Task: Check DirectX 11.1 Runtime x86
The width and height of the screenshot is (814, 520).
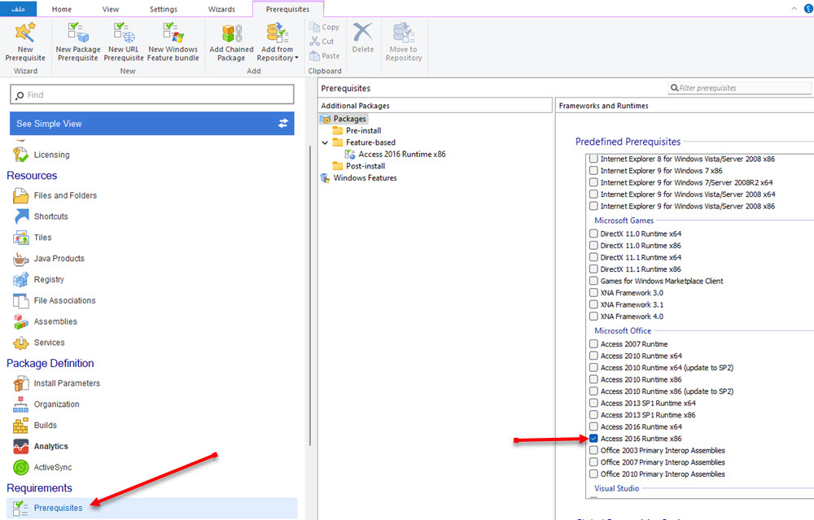Action: 593,269
